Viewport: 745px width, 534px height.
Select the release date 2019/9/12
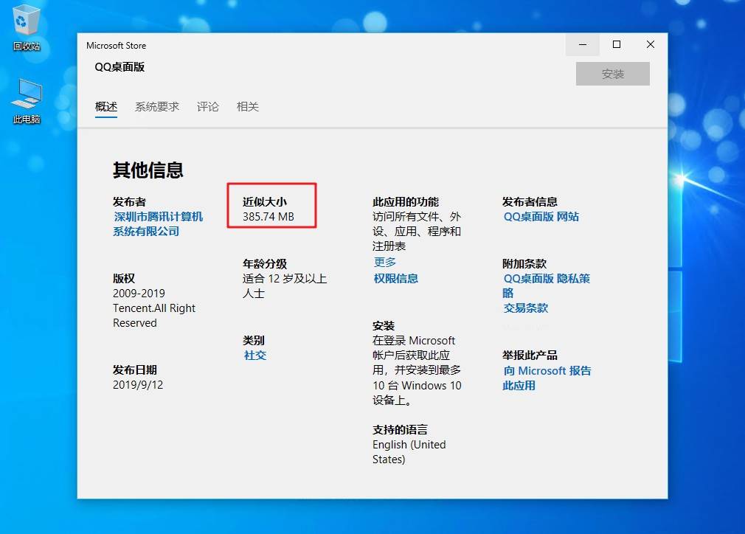pos(138,385)
